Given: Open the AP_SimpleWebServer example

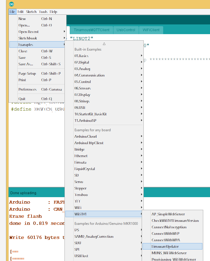Looking at the screenshot, I should pos(168,214).
